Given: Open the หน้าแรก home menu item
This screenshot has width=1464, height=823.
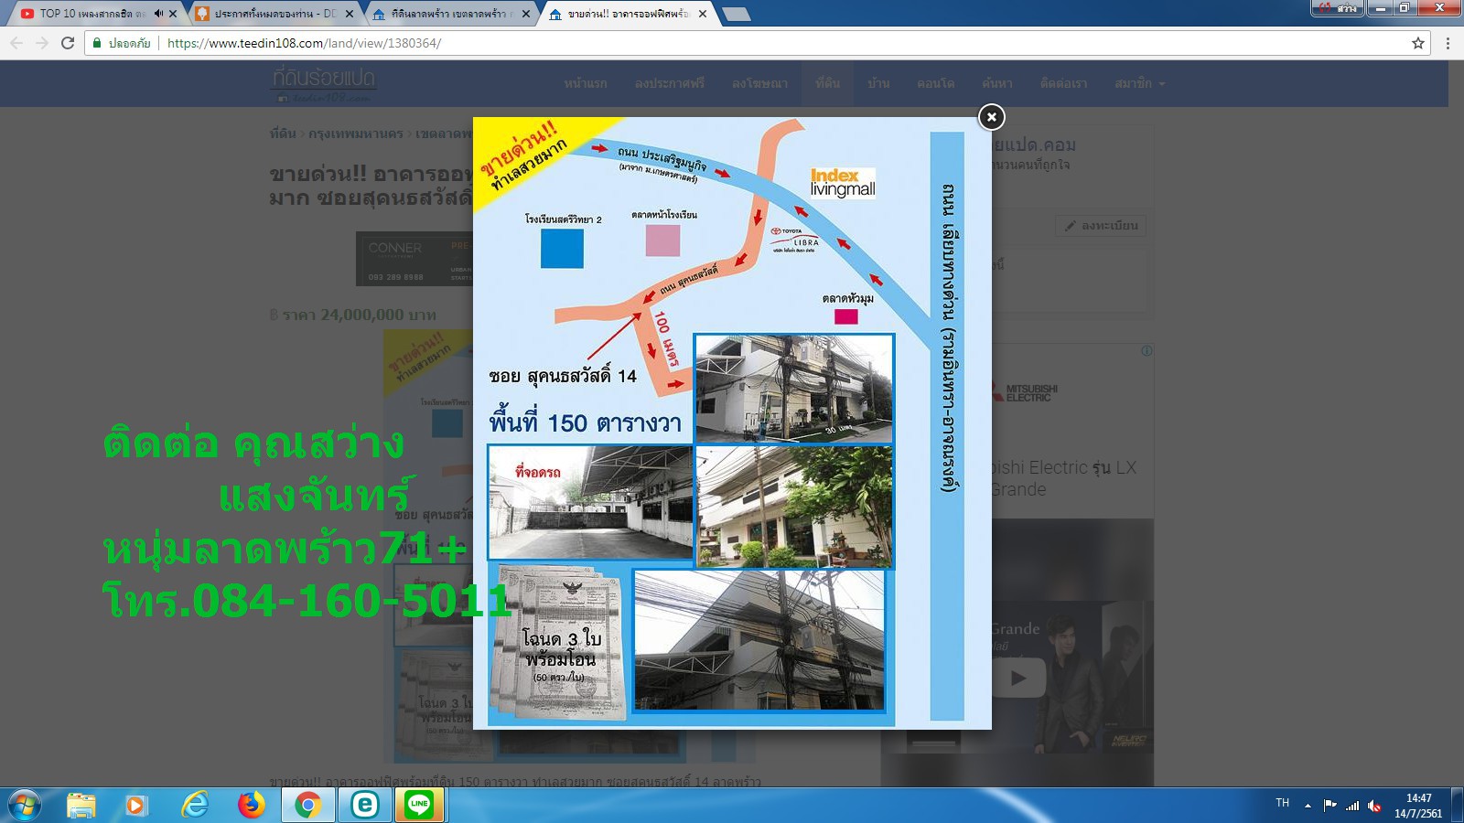Looking at the screenshot, I should (x=586, y=83).
